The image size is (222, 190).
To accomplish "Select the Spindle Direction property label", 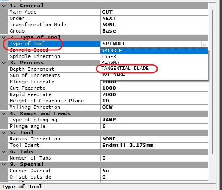I will [35, 57].
